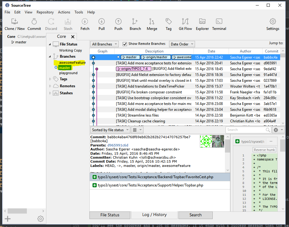This screenshot has height=227, width=289.
Task: Select commit 'Streamline less files'
Action: click(185, 115)
